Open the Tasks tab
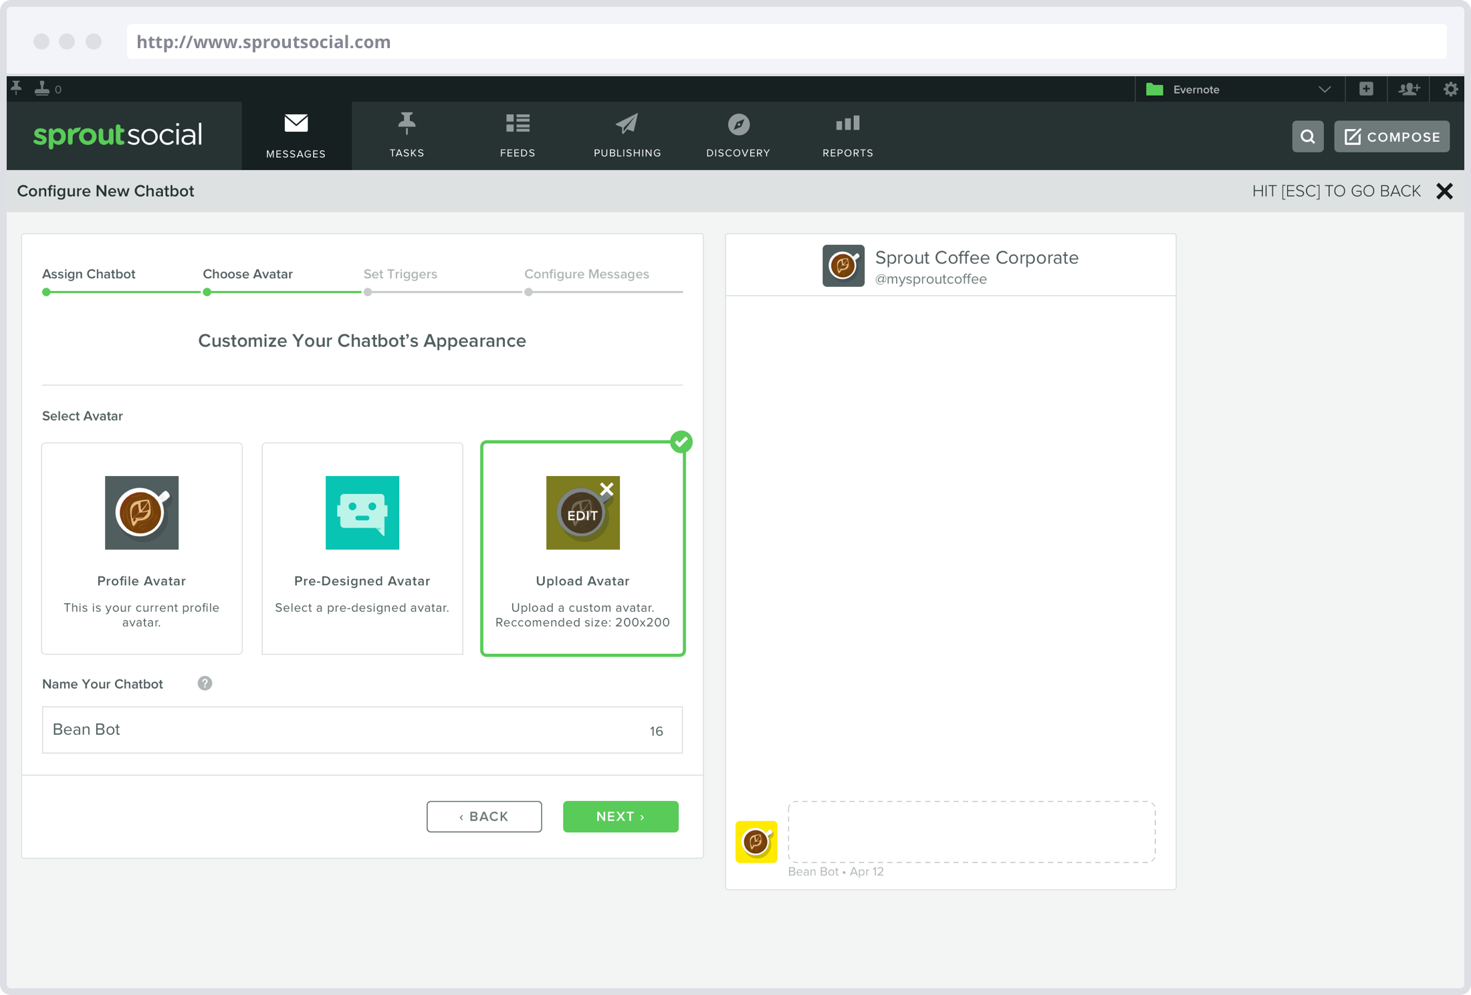The image size is (1471, 995). tap(407, 136)
